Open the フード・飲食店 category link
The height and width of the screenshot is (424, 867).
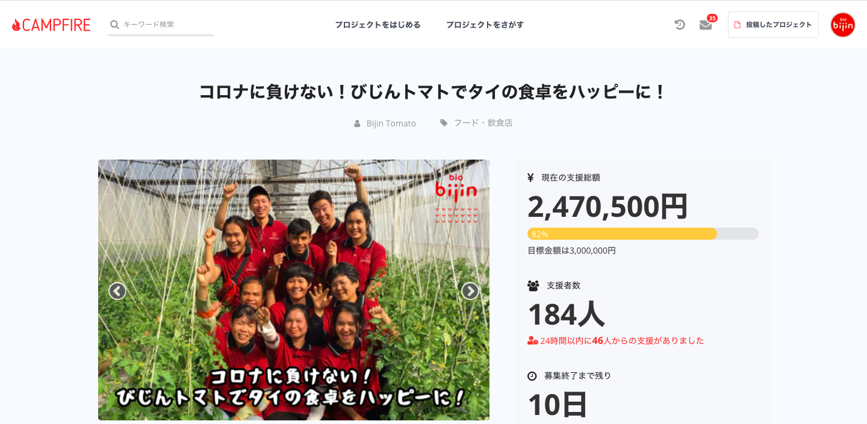pyautogui.click(x=483, y=123)
